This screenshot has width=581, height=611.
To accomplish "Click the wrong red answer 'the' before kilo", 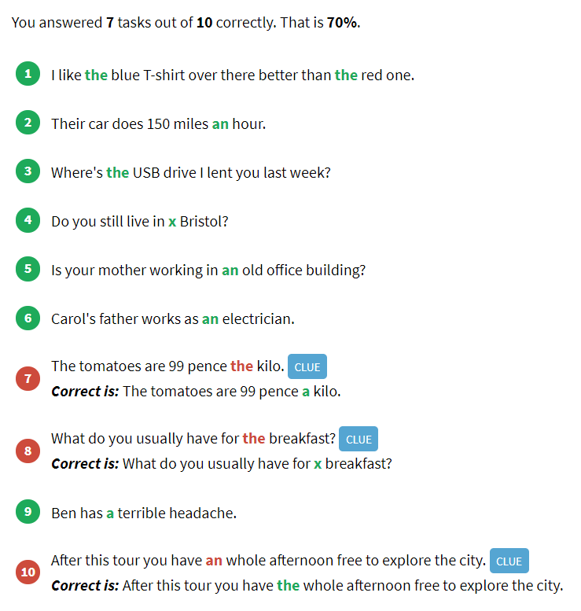I will [241, 366].
